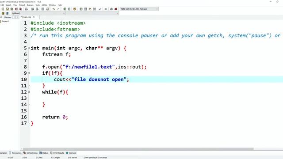Image resolution: width=283 pixels, height=159 pixels.
Task: Click the orange round toolbar icon
Action: 75,9
